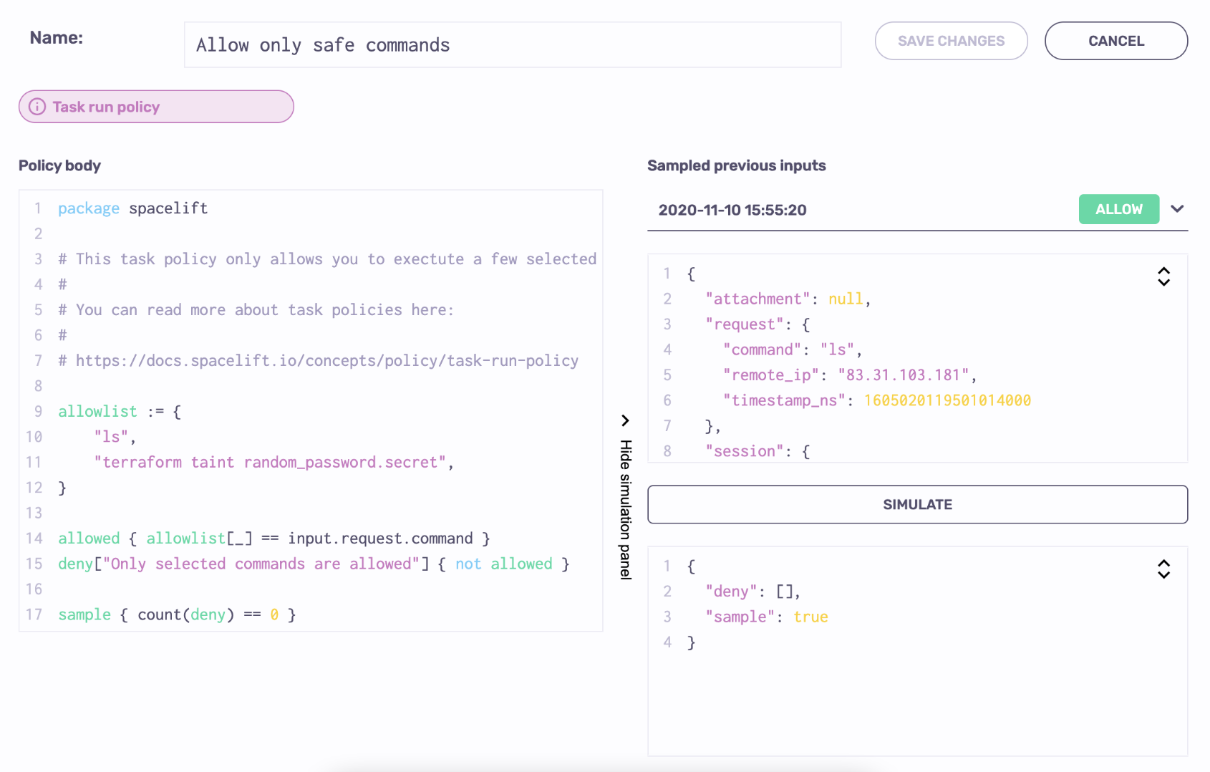Viewport: 1210px width, 772px height.
Task: Click the terraform taint allowlist entry
Action: click(270, 463)
